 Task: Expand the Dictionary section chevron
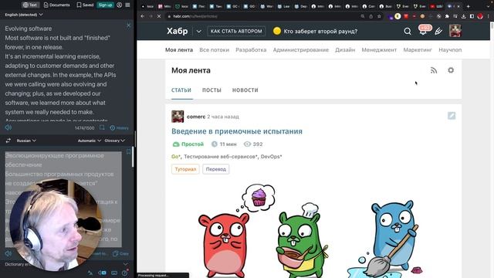point(126,264)
